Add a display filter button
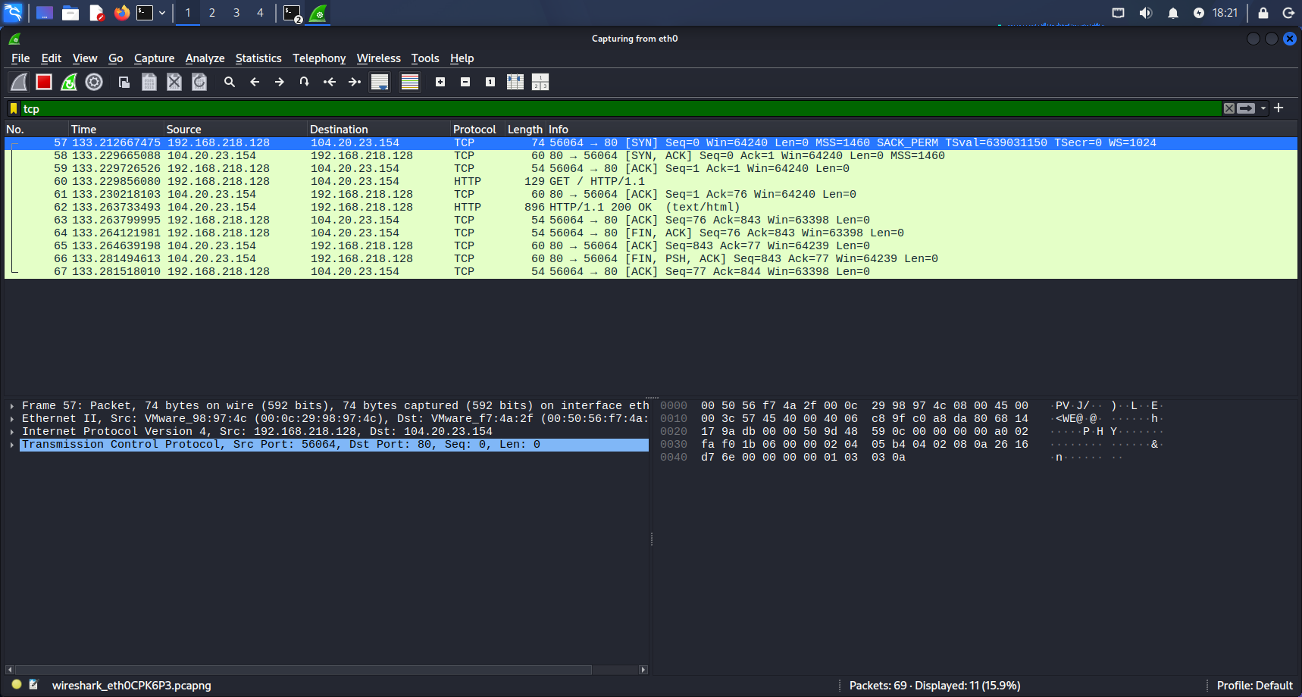 (x=1279, y=108)
